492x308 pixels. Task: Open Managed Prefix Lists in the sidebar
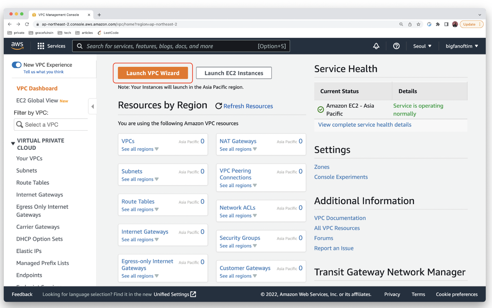point(43,263)
